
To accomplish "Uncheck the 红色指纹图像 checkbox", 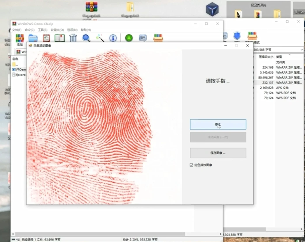I will click(192, 165).
